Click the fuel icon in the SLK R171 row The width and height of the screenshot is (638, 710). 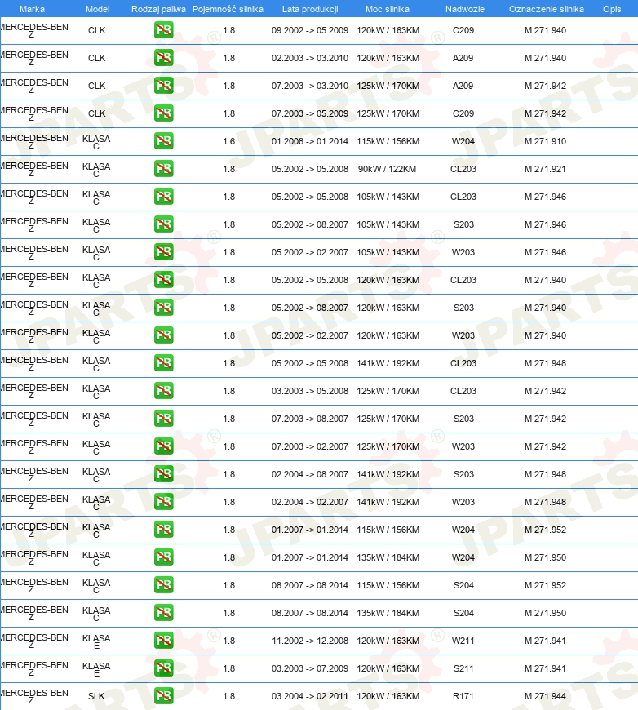point(163,696)
